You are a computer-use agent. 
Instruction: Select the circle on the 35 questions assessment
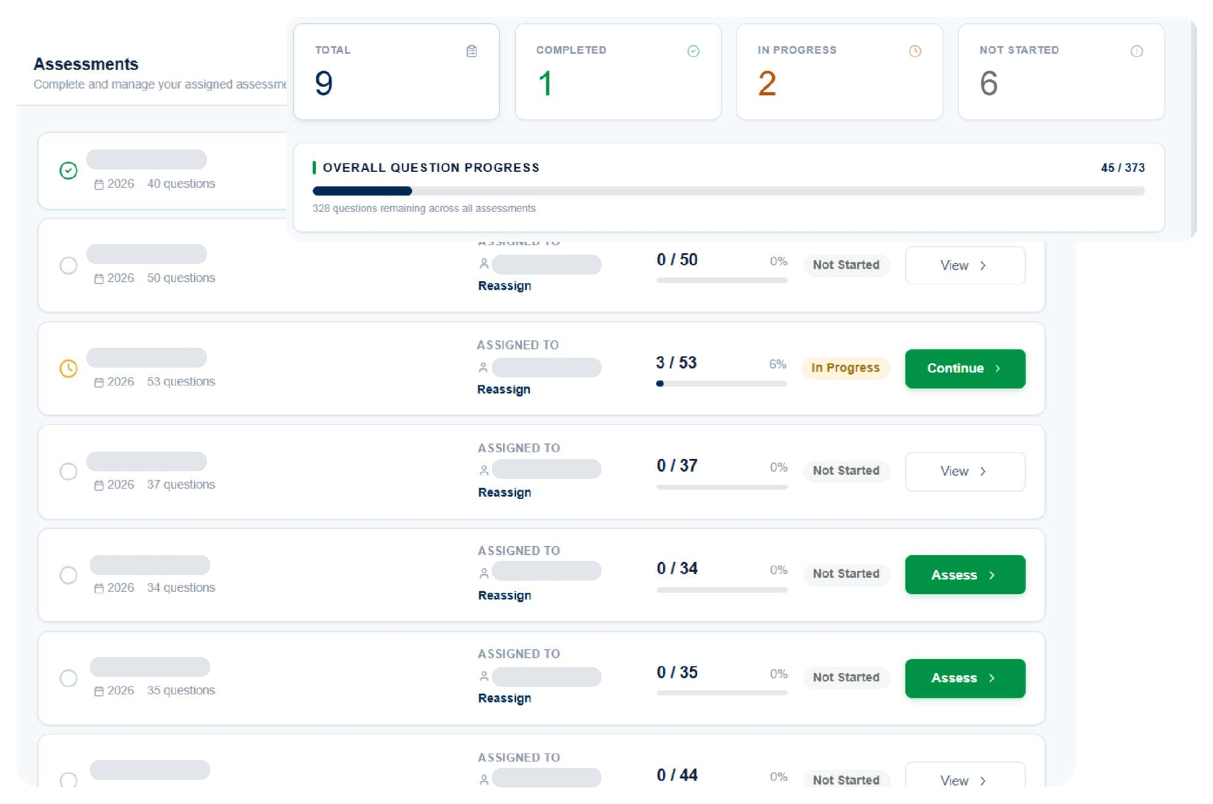point(68,678)
